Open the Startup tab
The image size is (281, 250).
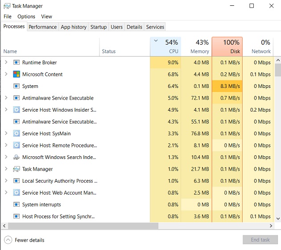(x=99, y=27)
